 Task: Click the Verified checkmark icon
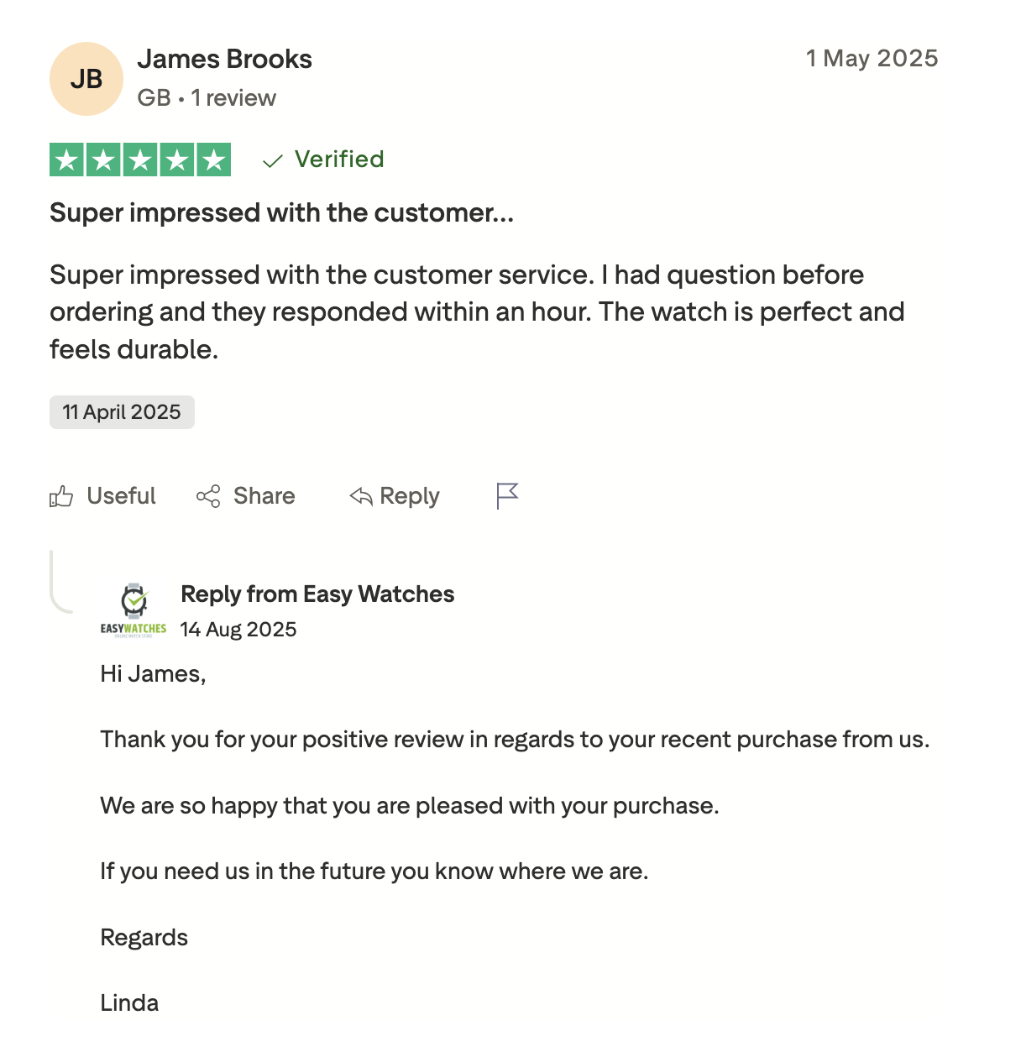(x=273, y=160)
